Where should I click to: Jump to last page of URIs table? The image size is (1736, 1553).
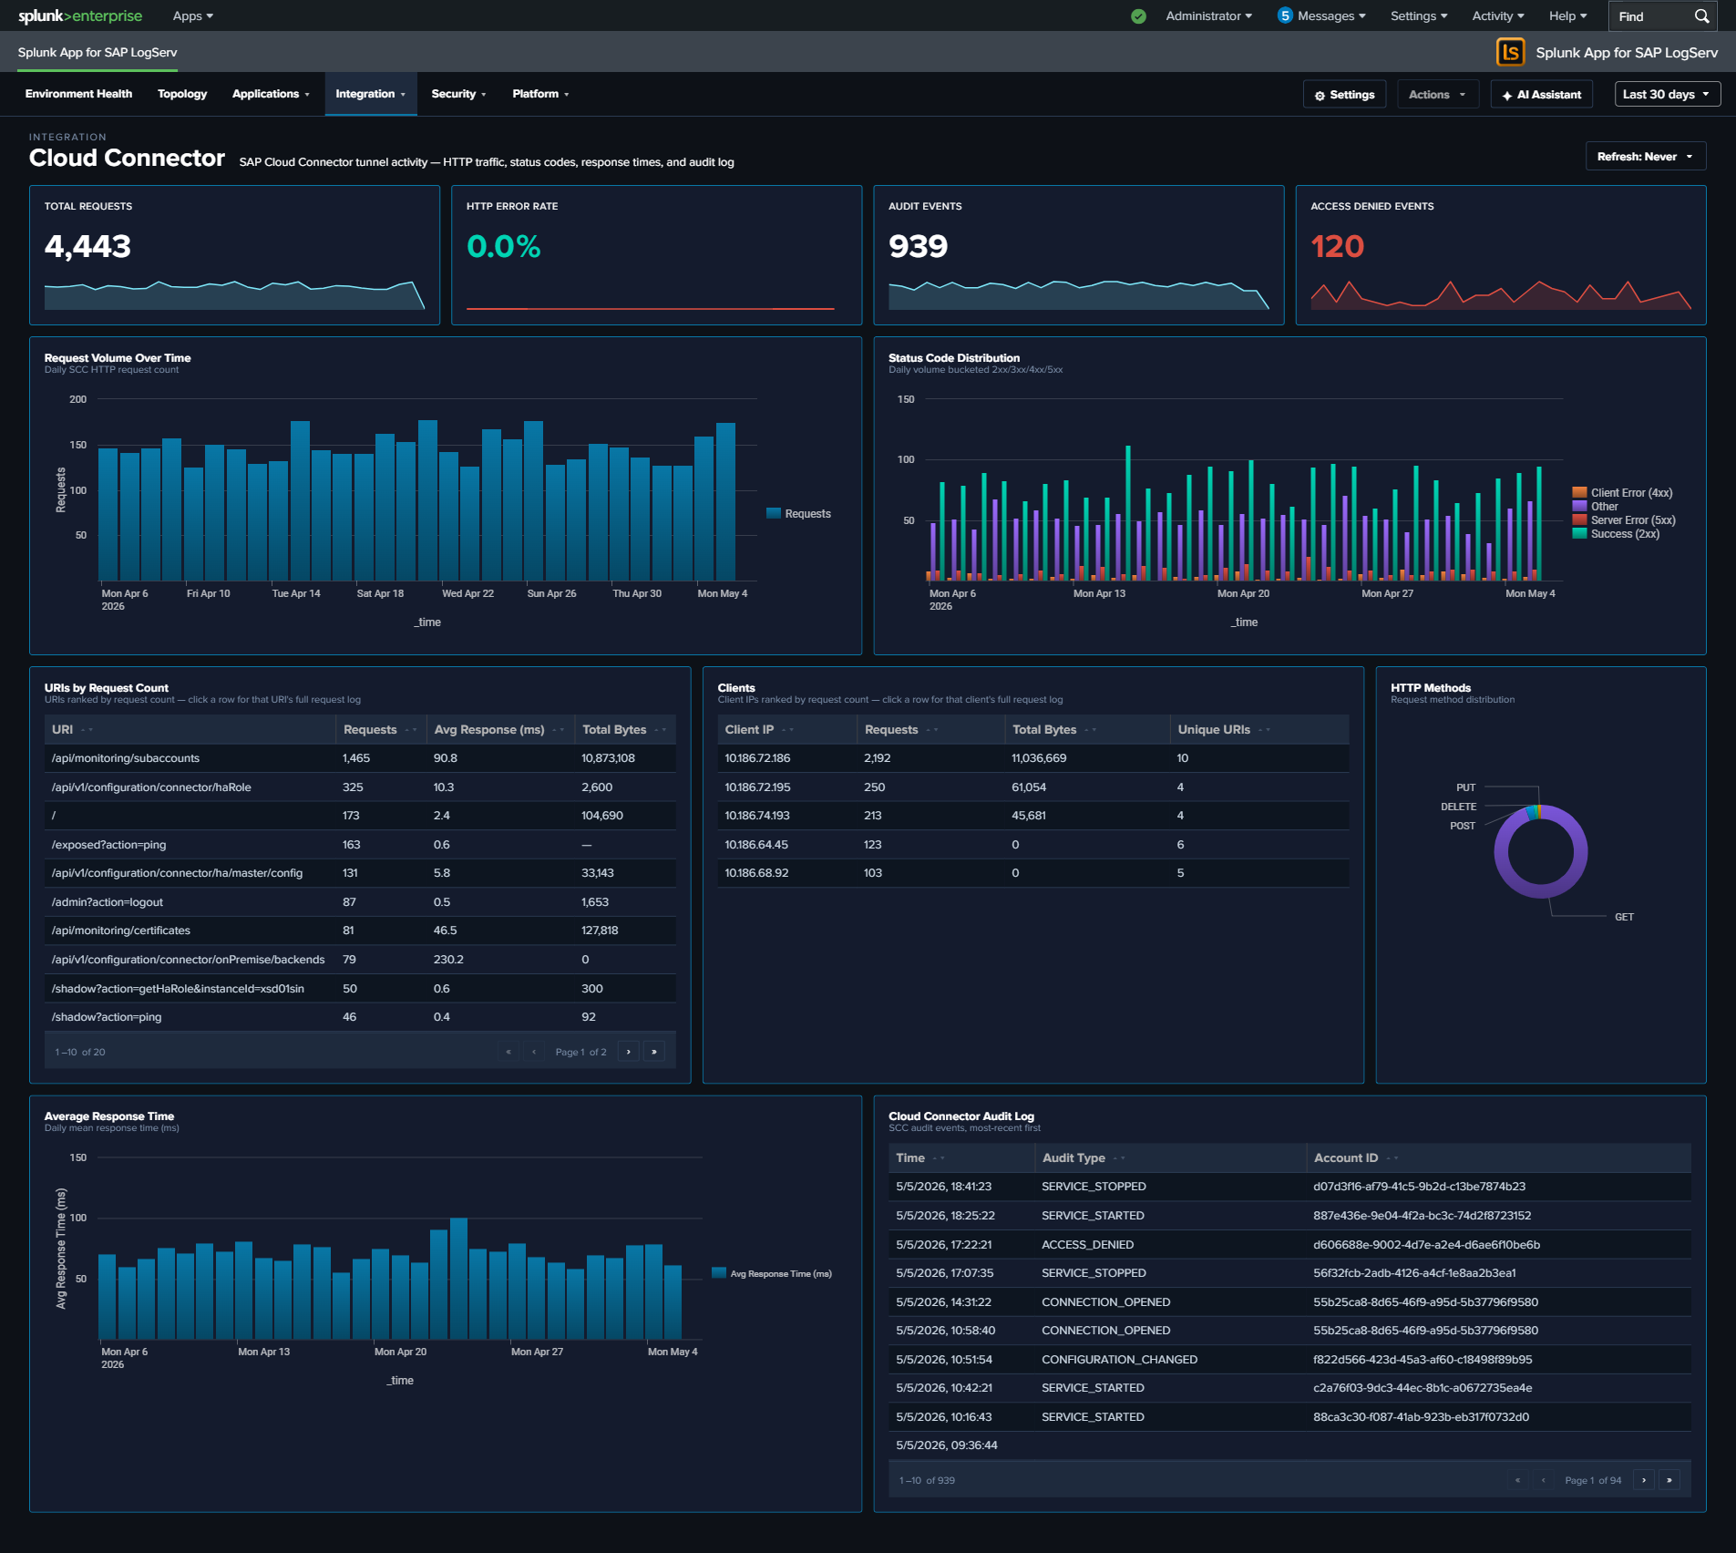pyautogui.click(x=653, y=1052)
